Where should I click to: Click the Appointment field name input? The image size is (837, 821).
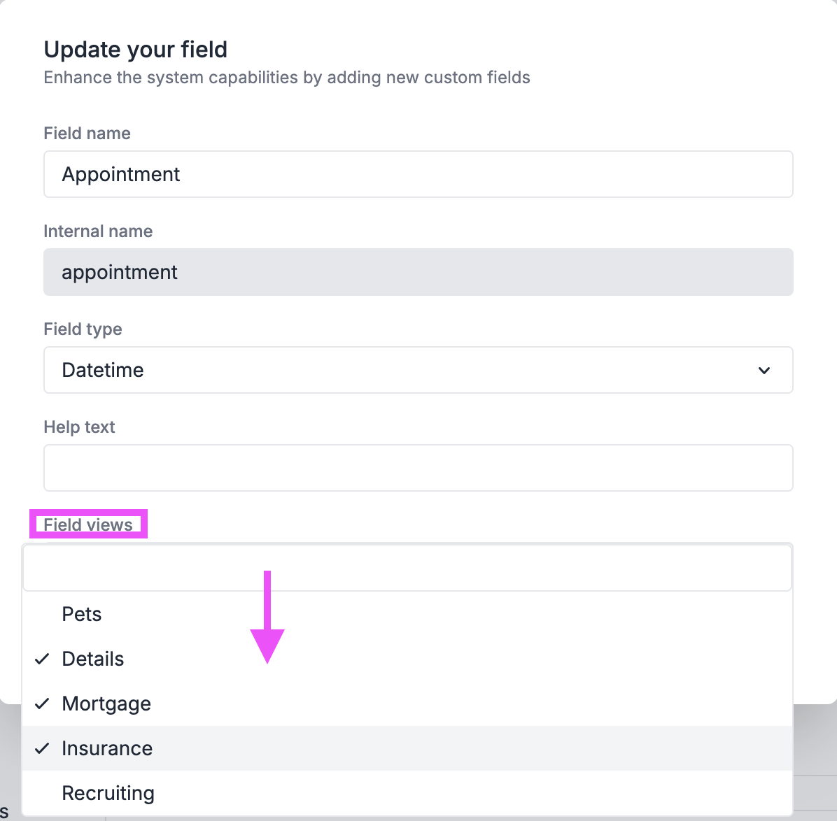click(x=418, y=174)
